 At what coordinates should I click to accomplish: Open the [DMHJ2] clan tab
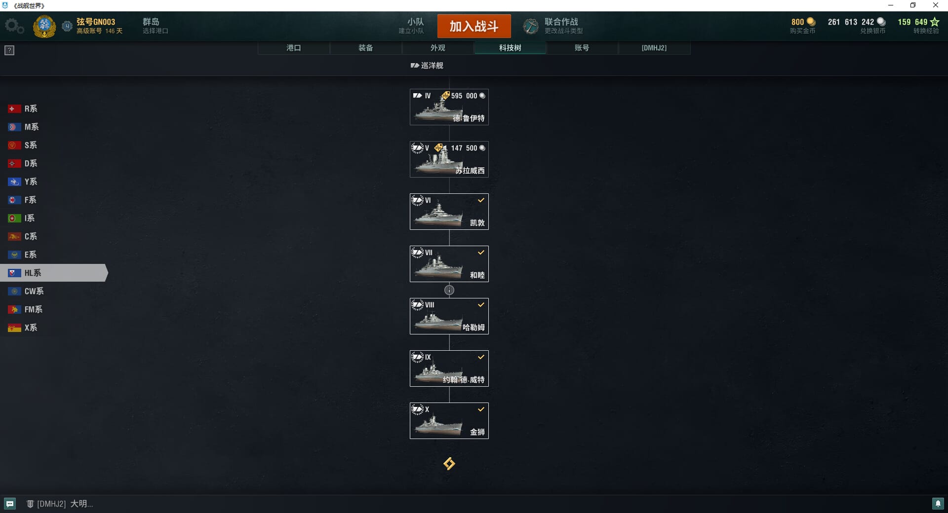point(654,48)
